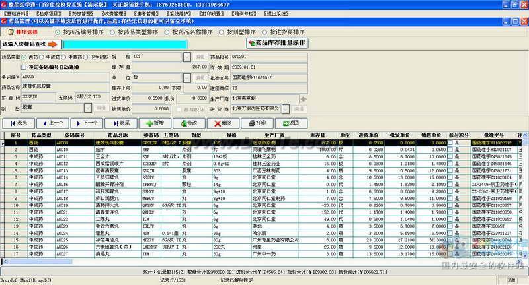
Task: Click the 返回 return button
Action: (x=292, y=123)
